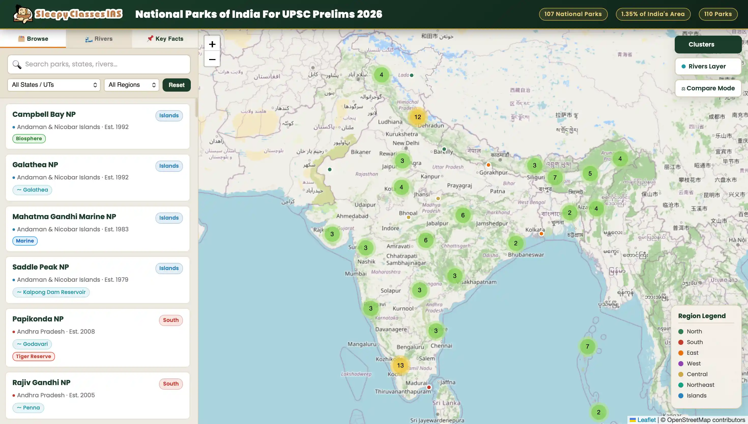Select the Rajiv Gandhi NP card
Image resolution: width=748 pixels, height=424 pixels.
(x=98, y=395)
